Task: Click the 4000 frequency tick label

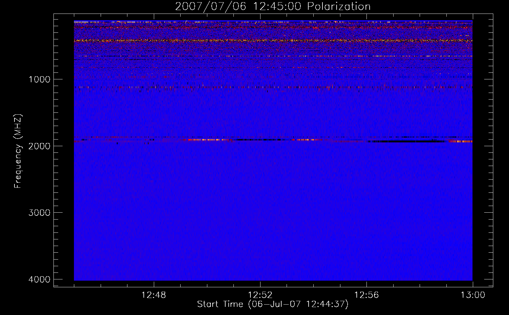Action: pyautogui.click(x=39, y=279)
